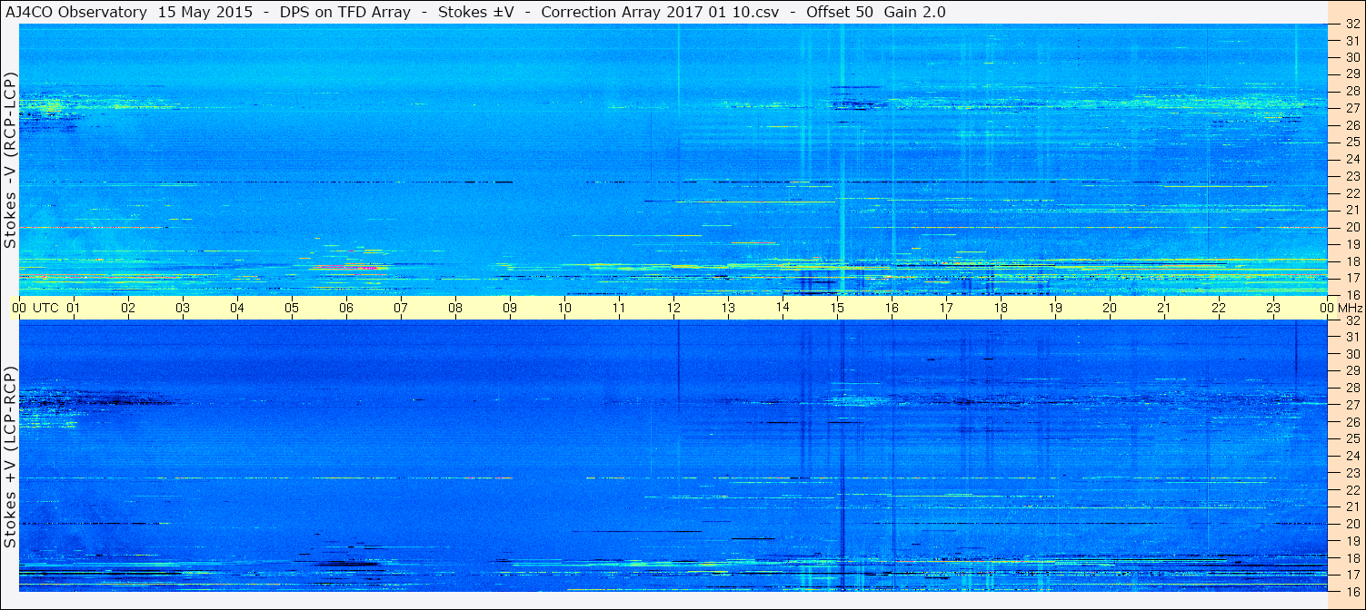
Task: Select the 22 hour tick on time axis
Action: (1219, 309)
